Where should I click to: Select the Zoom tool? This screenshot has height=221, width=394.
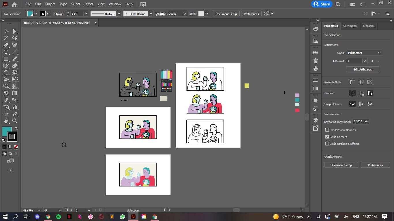(15, 121)
